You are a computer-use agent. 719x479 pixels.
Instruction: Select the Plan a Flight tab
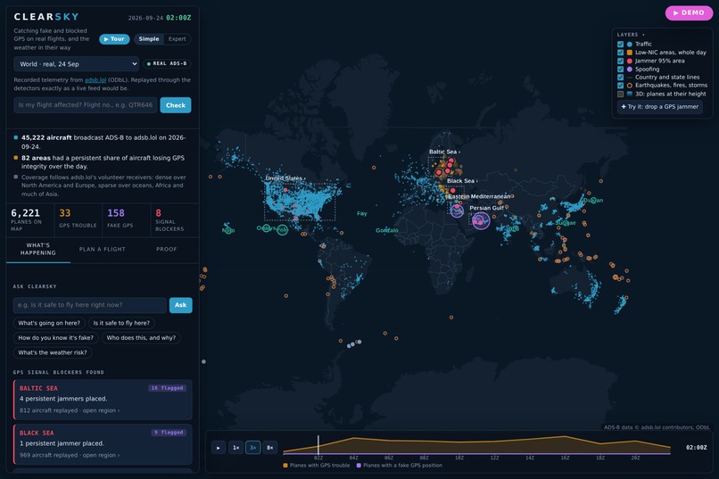coord(102,250)
